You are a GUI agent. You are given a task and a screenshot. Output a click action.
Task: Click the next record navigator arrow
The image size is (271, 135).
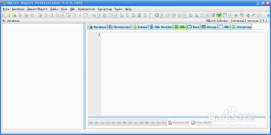(x=108, y=122)
